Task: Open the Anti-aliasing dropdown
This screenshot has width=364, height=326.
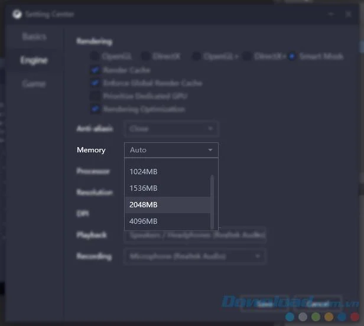Action: click(x=171, y=129)
